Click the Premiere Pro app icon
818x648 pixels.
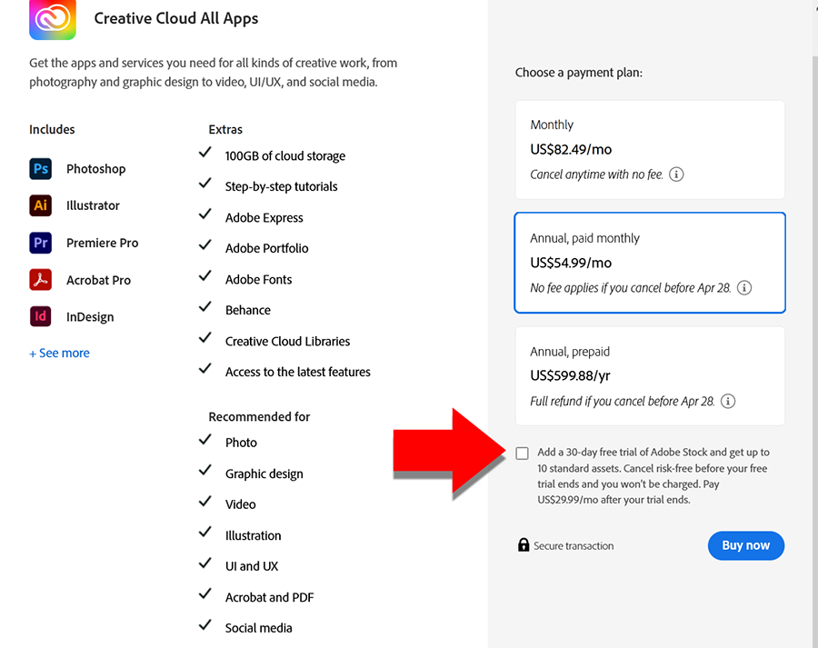pyautogui.click(x=40, y=243)
